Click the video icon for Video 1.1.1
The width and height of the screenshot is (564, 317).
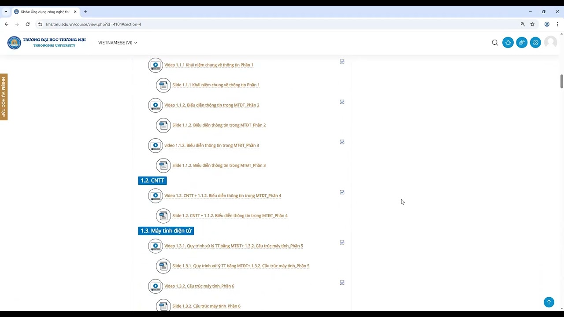pyautogui.click(x=155, y=65)
